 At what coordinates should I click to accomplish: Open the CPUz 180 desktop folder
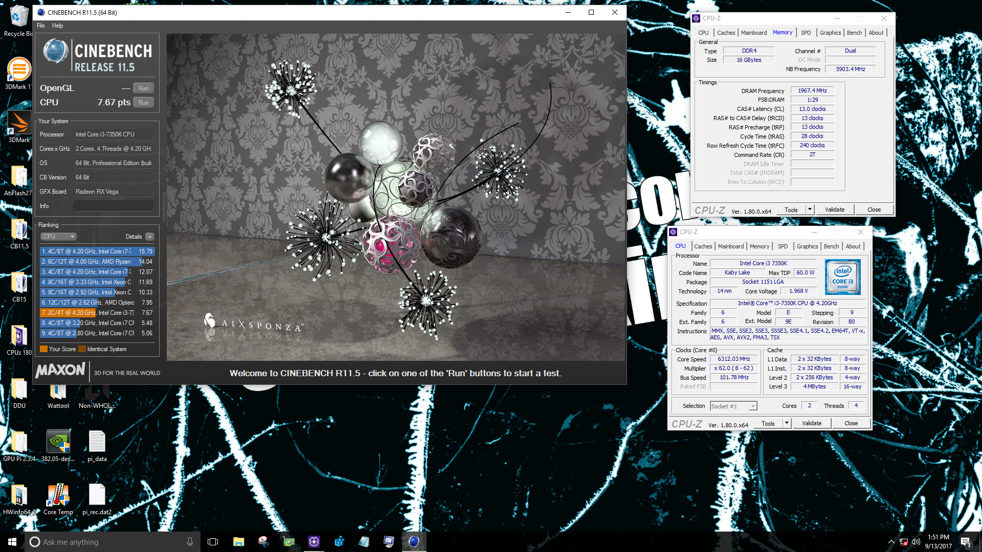[x=19, y=340]
